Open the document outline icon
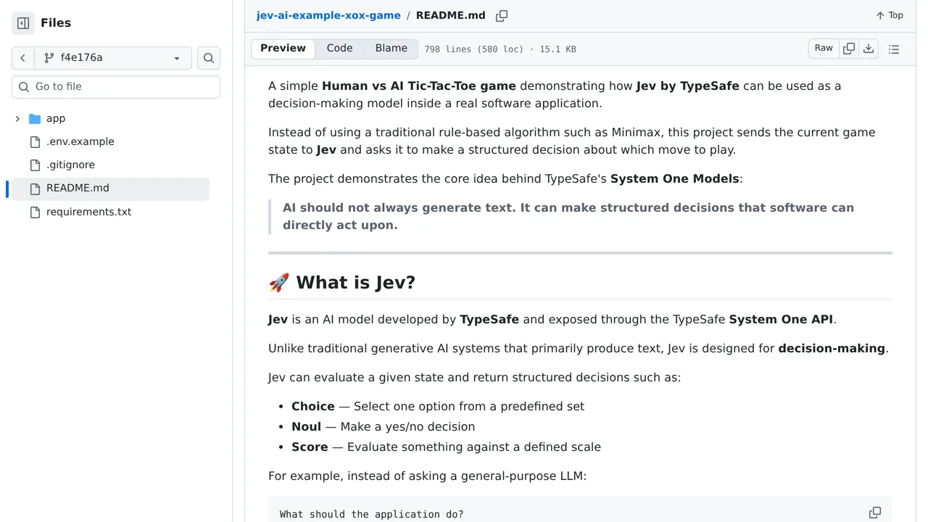 (894, 49)
